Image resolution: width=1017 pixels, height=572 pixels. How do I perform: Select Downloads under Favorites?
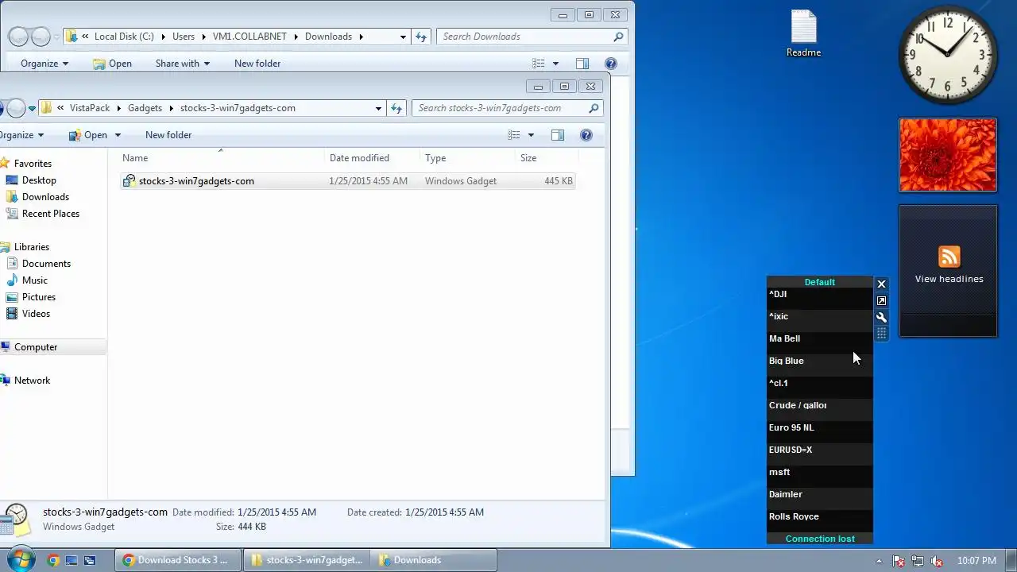coord(45,197)
